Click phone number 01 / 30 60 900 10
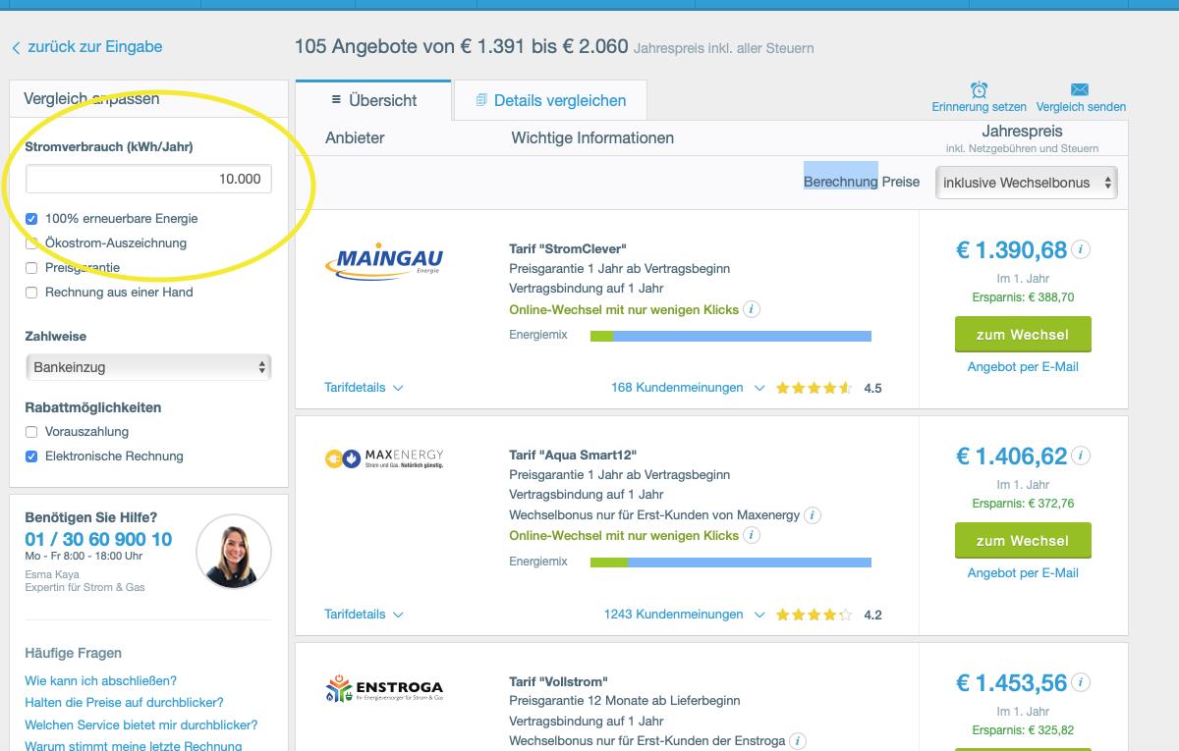The image size is (1179, 751). pyautogui.click(x=98, y=539)
